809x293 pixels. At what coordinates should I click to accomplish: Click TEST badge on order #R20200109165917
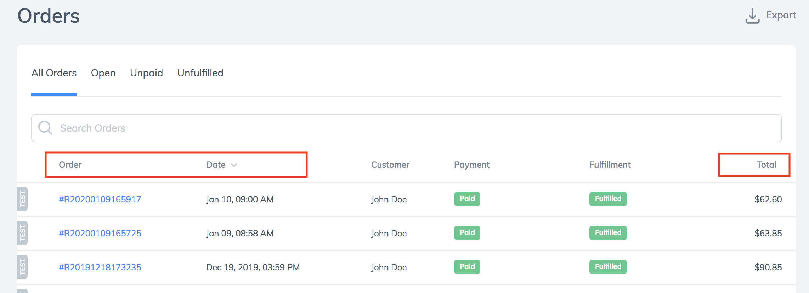[x=22, y=199]
